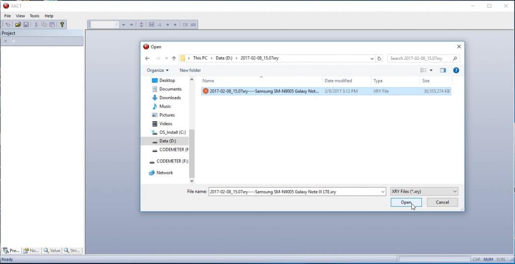Open dialog help with the blue question icon
Screen dimensions: 515x264
tap(456, 70)
